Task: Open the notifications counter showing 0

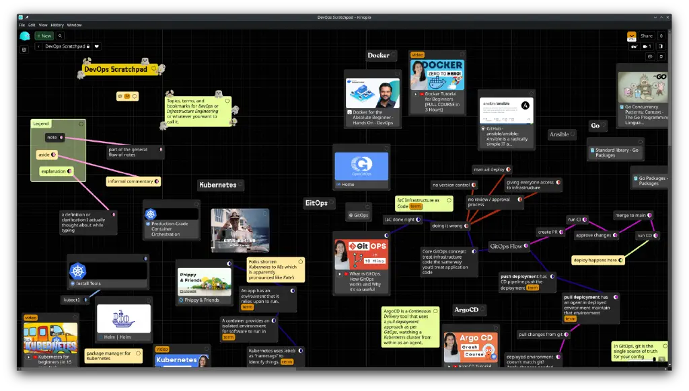Action: (661, 36)
